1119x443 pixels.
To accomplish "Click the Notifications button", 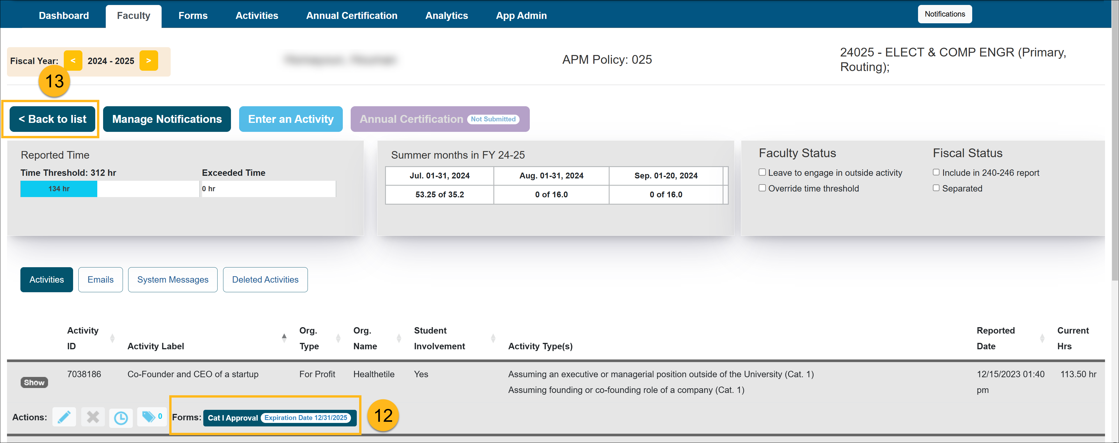I will click(944, 14).
